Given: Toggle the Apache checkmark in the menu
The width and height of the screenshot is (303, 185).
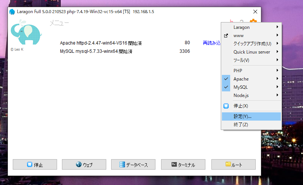Looking at the screenshot, I should (x=226, y=79).
